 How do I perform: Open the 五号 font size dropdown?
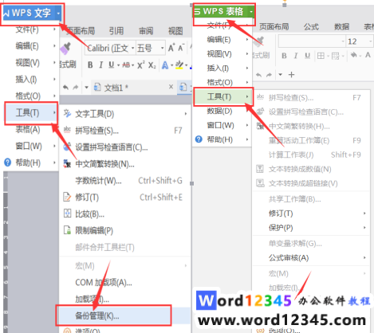(162, 49)
